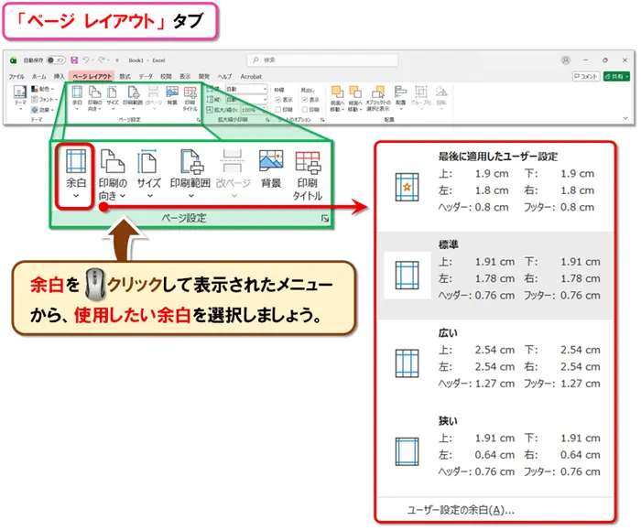Toggle the 自動保存 switch
Viewport: 641px width, 531px height.
coord(55,60)
